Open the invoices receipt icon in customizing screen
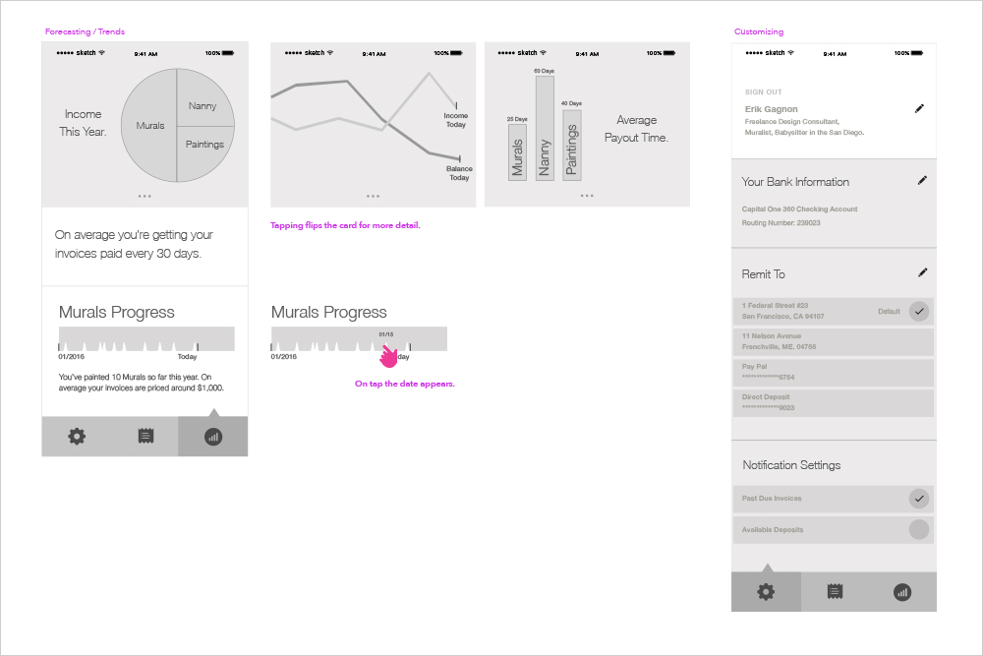Image resolution: width=983 pixels, height=656 pixels. pos(835,591)
